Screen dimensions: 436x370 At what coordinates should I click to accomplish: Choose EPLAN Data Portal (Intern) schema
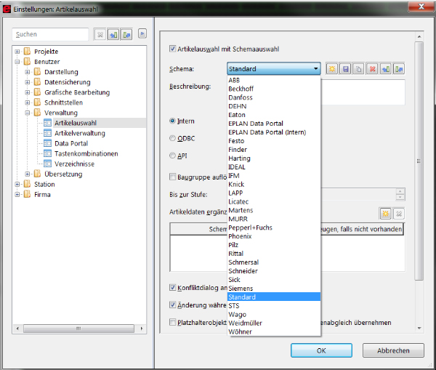[x=274, y=132]
